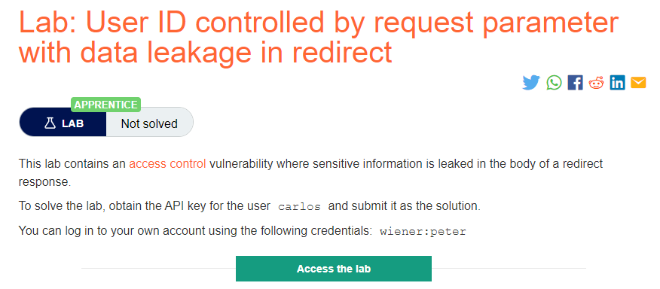Click the flask icon in LAB badge

point(50,123)
